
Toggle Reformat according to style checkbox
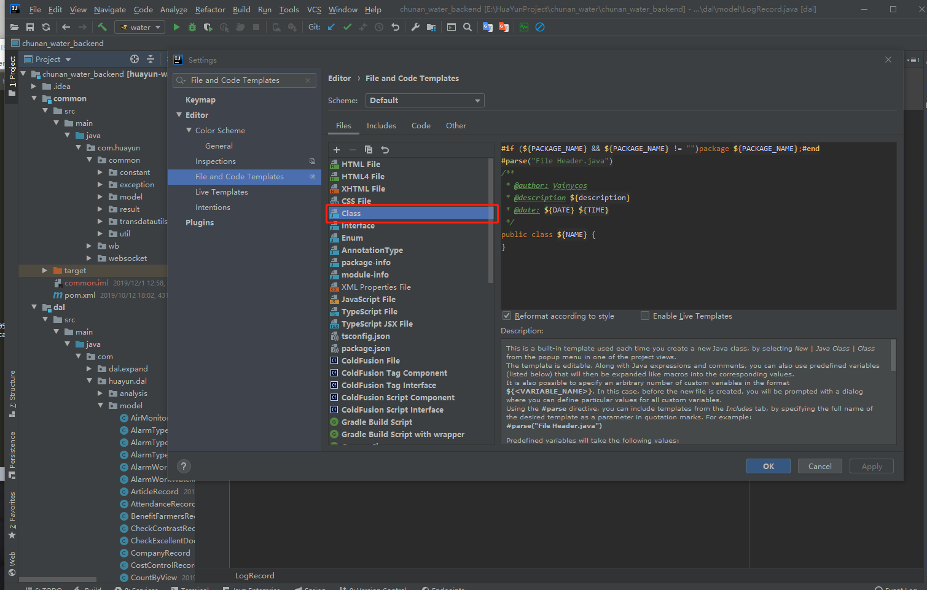click(507, 316)
